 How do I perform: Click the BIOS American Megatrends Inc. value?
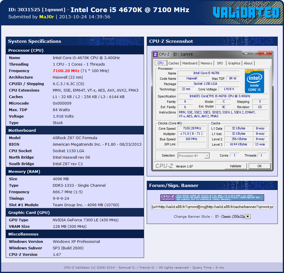(x=97, y=144)
